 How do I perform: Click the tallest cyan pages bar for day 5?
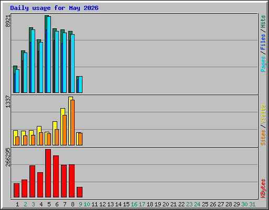(x=49, y=55)
